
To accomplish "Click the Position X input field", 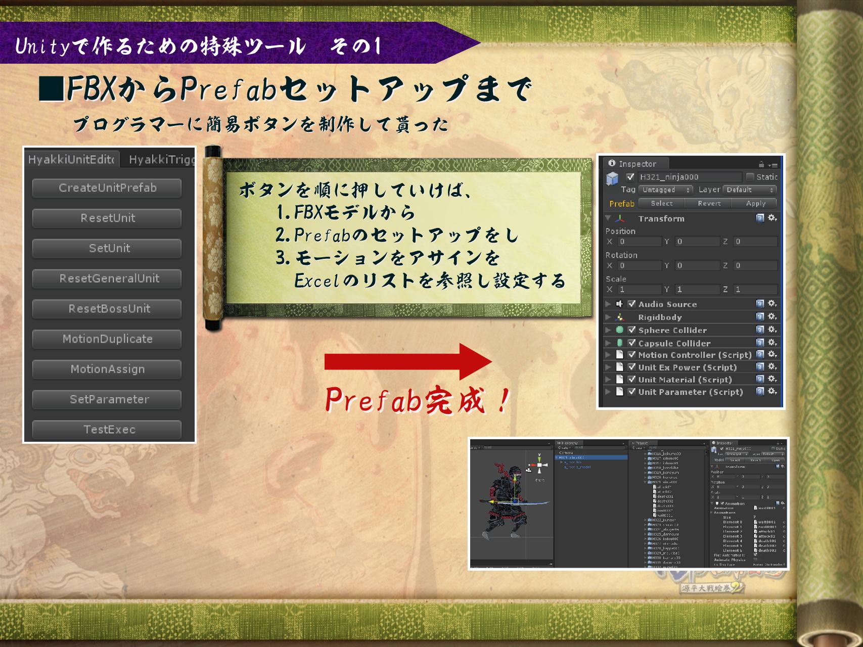I will 639,242.
